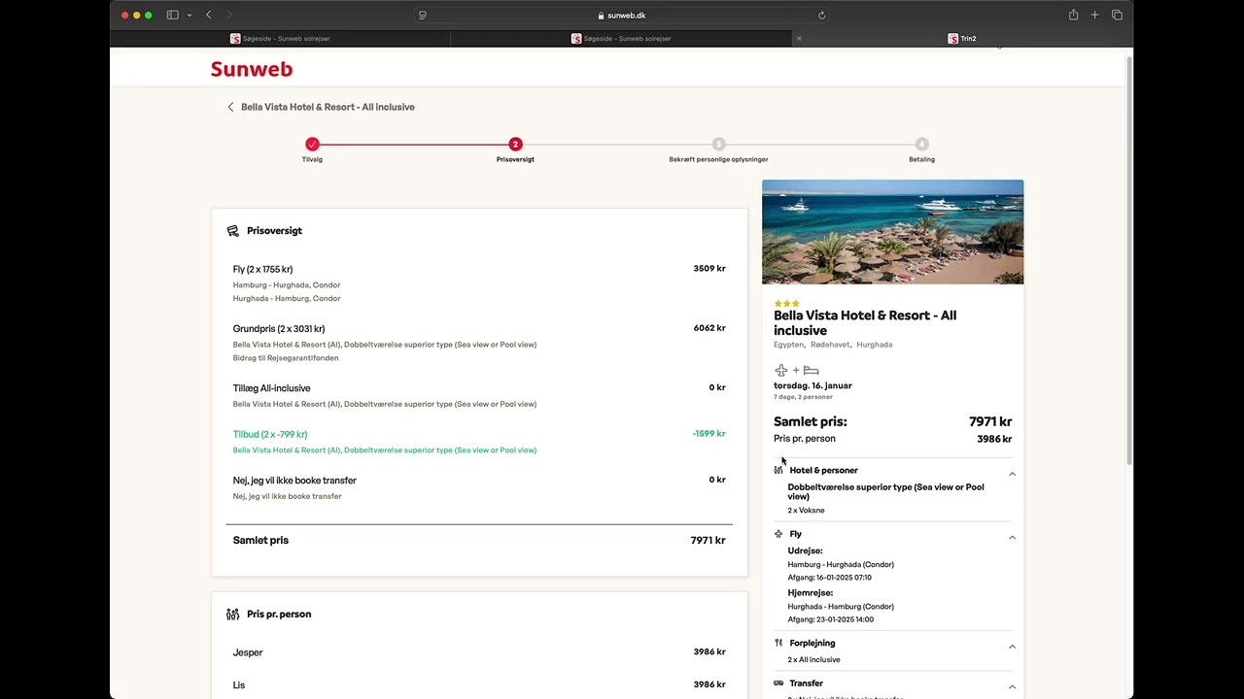The height and width of the screenshot is (699, 1244).
Task: Click the green "-1599 kr" discount amount
Action: point(709,434)
